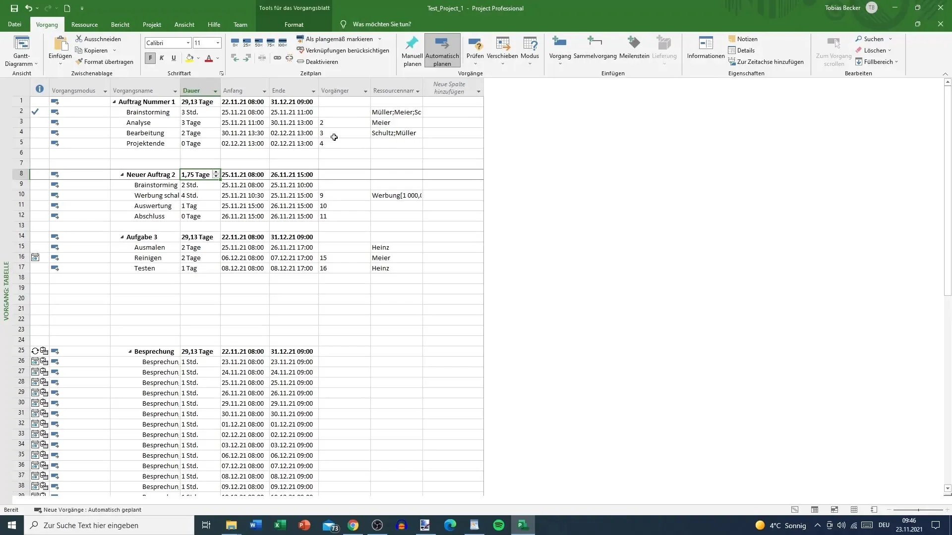The height and width of the screenshot is (535, 952).
Task: Switch to the Ressource tab
Action: (84, 24)
